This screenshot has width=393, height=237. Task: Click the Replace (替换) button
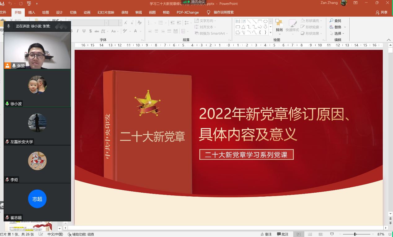point(338,27)
